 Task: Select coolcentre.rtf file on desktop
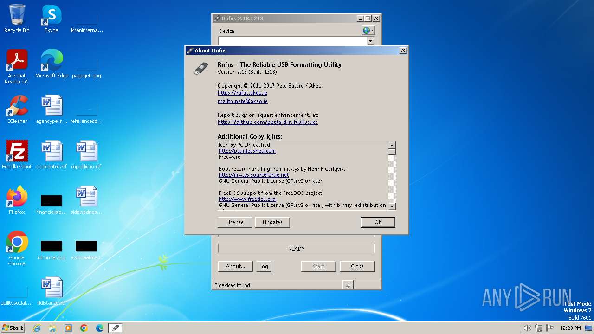pos(52,155)
